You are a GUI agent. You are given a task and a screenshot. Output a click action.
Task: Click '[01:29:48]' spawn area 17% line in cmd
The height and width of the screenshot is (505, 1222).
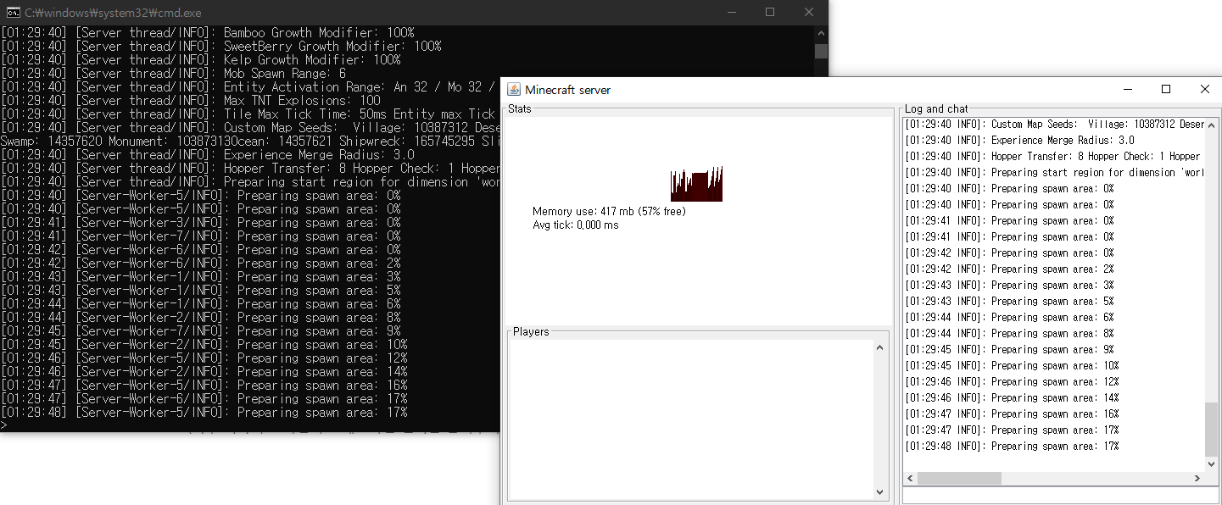[x=204, y=413]
